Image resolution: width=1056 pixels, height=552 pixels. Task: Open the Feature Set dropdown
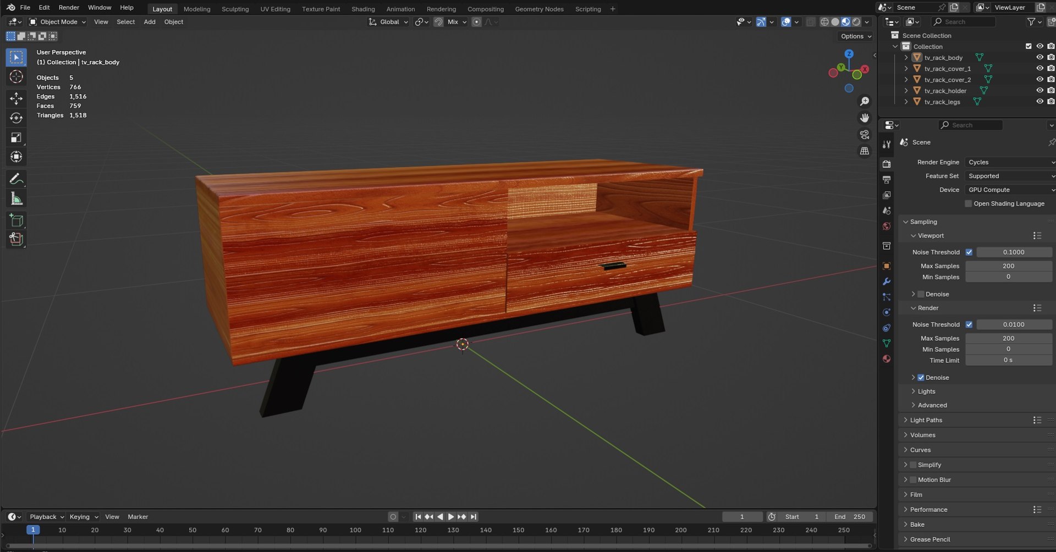coord(1010,176)
